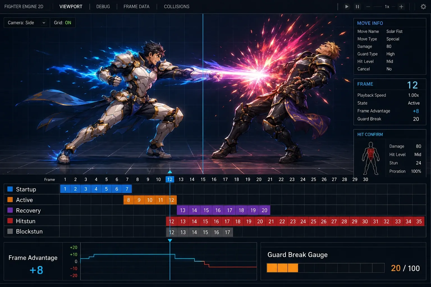Click the Guard Break Gauge bar

[325, 268]
